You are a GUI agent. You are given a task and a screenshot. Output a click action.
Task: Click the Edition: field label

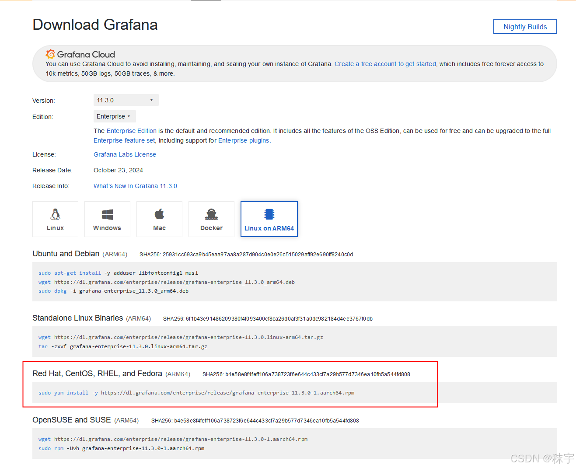pos(43,117)
